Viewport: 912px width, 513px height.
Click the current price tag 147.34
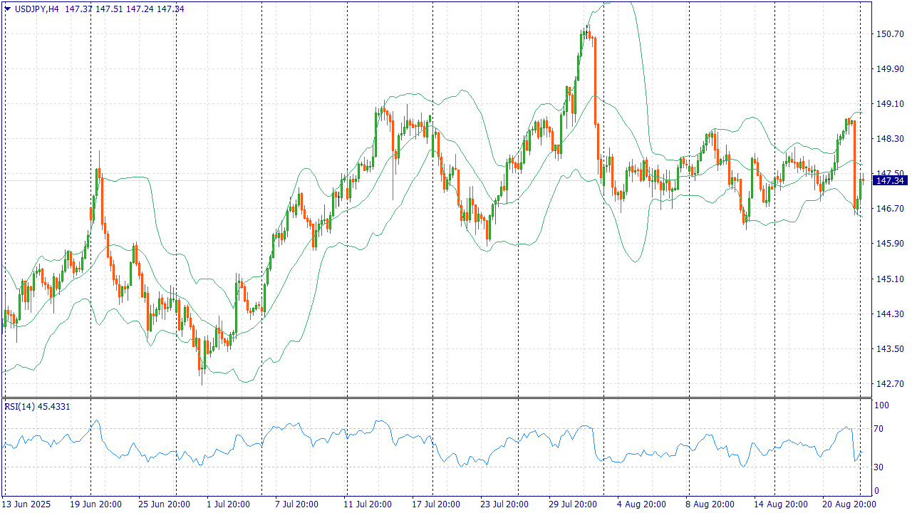pos(889,181)
